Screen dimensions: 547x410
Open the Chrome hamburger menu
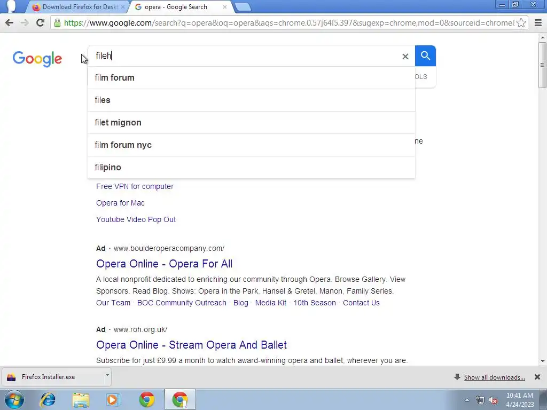(x=538, y=23)
